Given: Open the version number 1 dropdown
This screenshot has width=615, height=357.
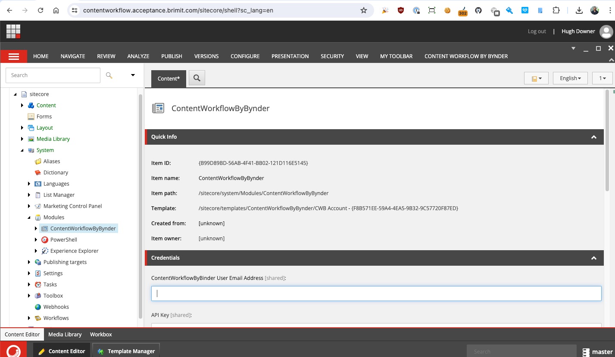Looking at the screenshot, I should click(x=603, y=78).
